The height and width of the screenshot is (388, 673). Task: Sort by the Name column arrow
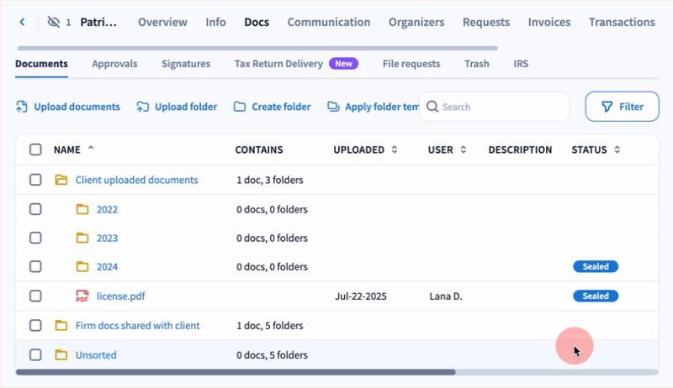(91, 149)
